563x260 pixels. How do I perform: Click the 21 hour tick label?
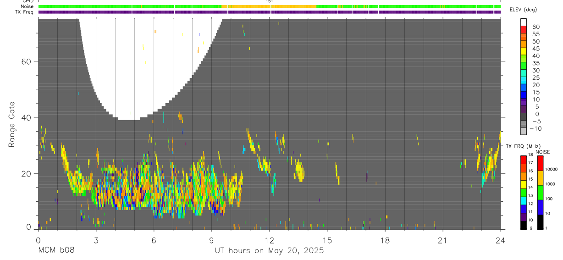(443, 240)
